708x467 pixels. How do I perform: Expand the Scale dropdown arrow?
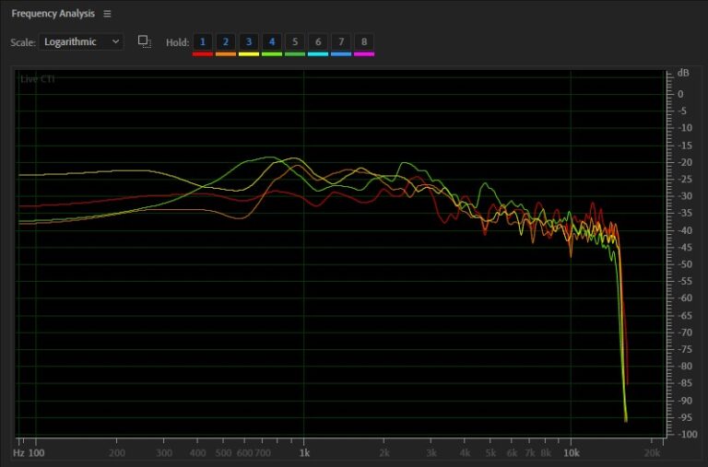tap(115, 41)
